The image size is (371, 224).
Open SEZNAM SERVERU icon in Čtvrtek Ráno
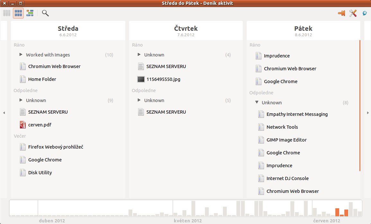[x=141, y=66]
